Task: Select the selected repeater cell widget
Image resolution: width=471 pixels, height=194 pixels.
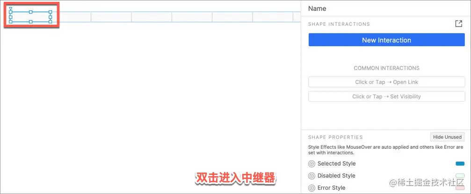Action: point(30,17)
